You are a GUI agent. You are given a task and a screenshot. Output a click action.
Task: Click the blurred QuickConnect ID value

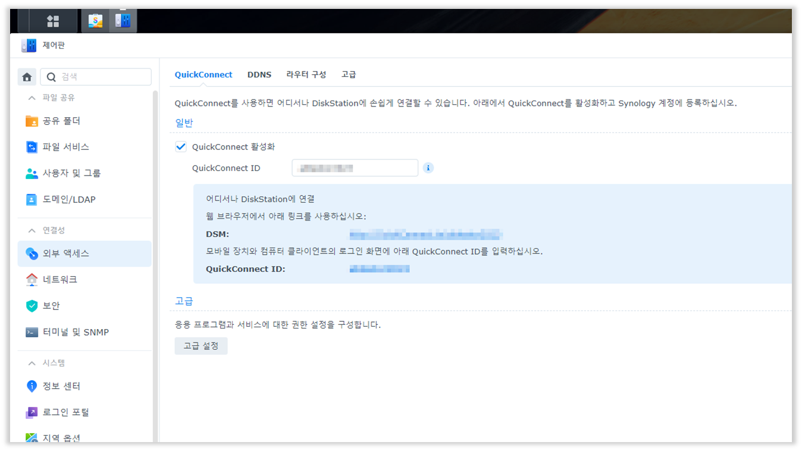[x=380, y=269]
